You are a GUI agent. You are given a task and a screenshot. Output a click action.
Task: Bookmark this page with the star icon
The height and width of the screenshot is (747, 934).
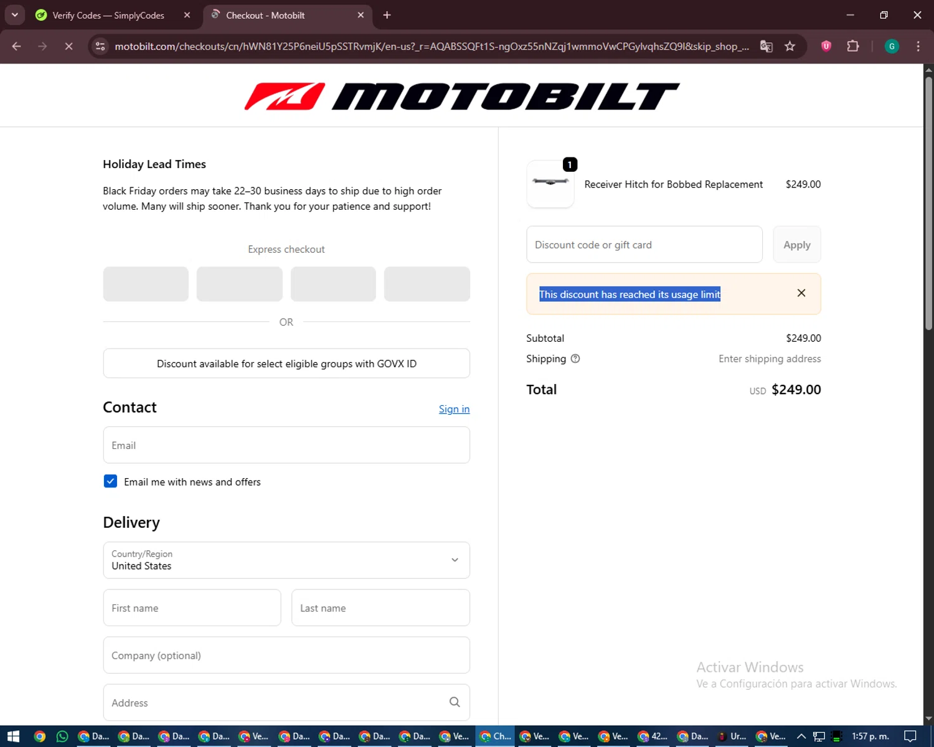[790, 46]
